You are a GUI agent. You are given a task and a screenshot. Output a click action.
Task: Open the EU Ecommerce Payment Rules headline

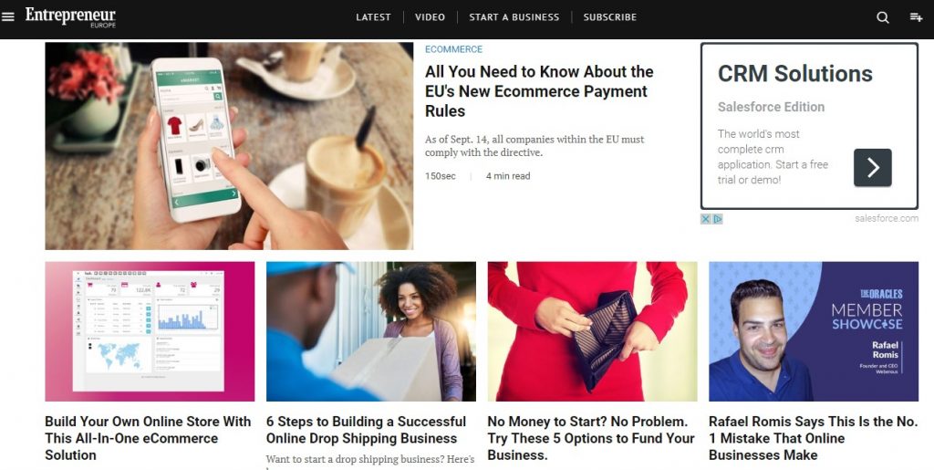pos(539,91)
